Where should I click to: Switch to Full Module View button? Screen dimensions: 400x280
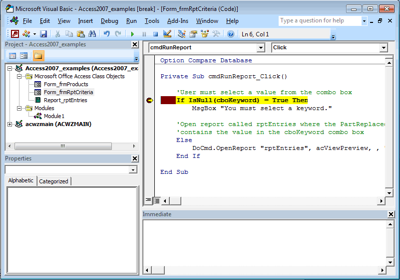[157, 201]
